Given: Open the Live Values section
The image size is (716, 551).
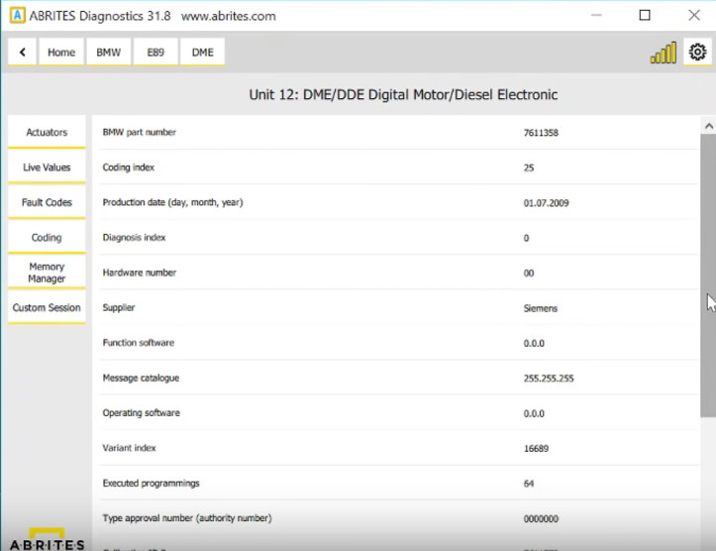Looking at the screenshot, I should tap(47, 167).
